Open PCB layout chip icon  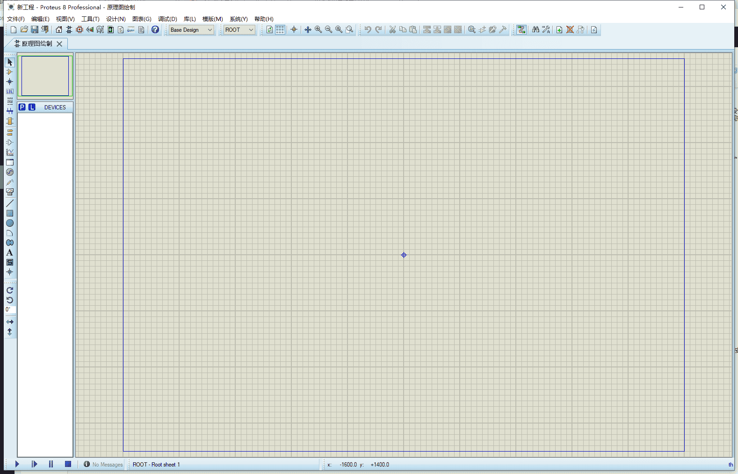[80, 29]
